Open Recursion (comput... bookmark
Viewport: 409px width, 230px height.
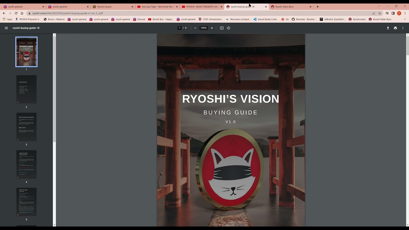[x=238, y=19]
